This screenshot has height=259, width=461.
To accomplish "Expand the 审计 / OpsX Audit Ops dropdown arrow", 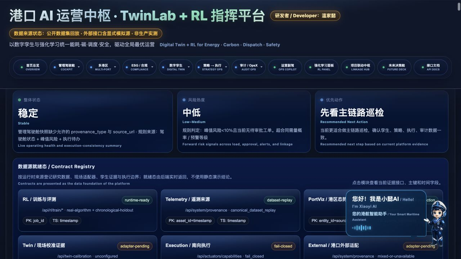I will [x=261, y=67].
